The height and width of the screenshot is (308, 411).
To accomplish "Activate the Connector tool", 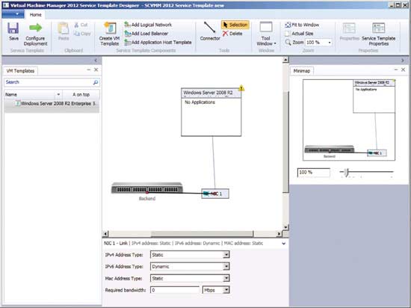I will [210, 31].
